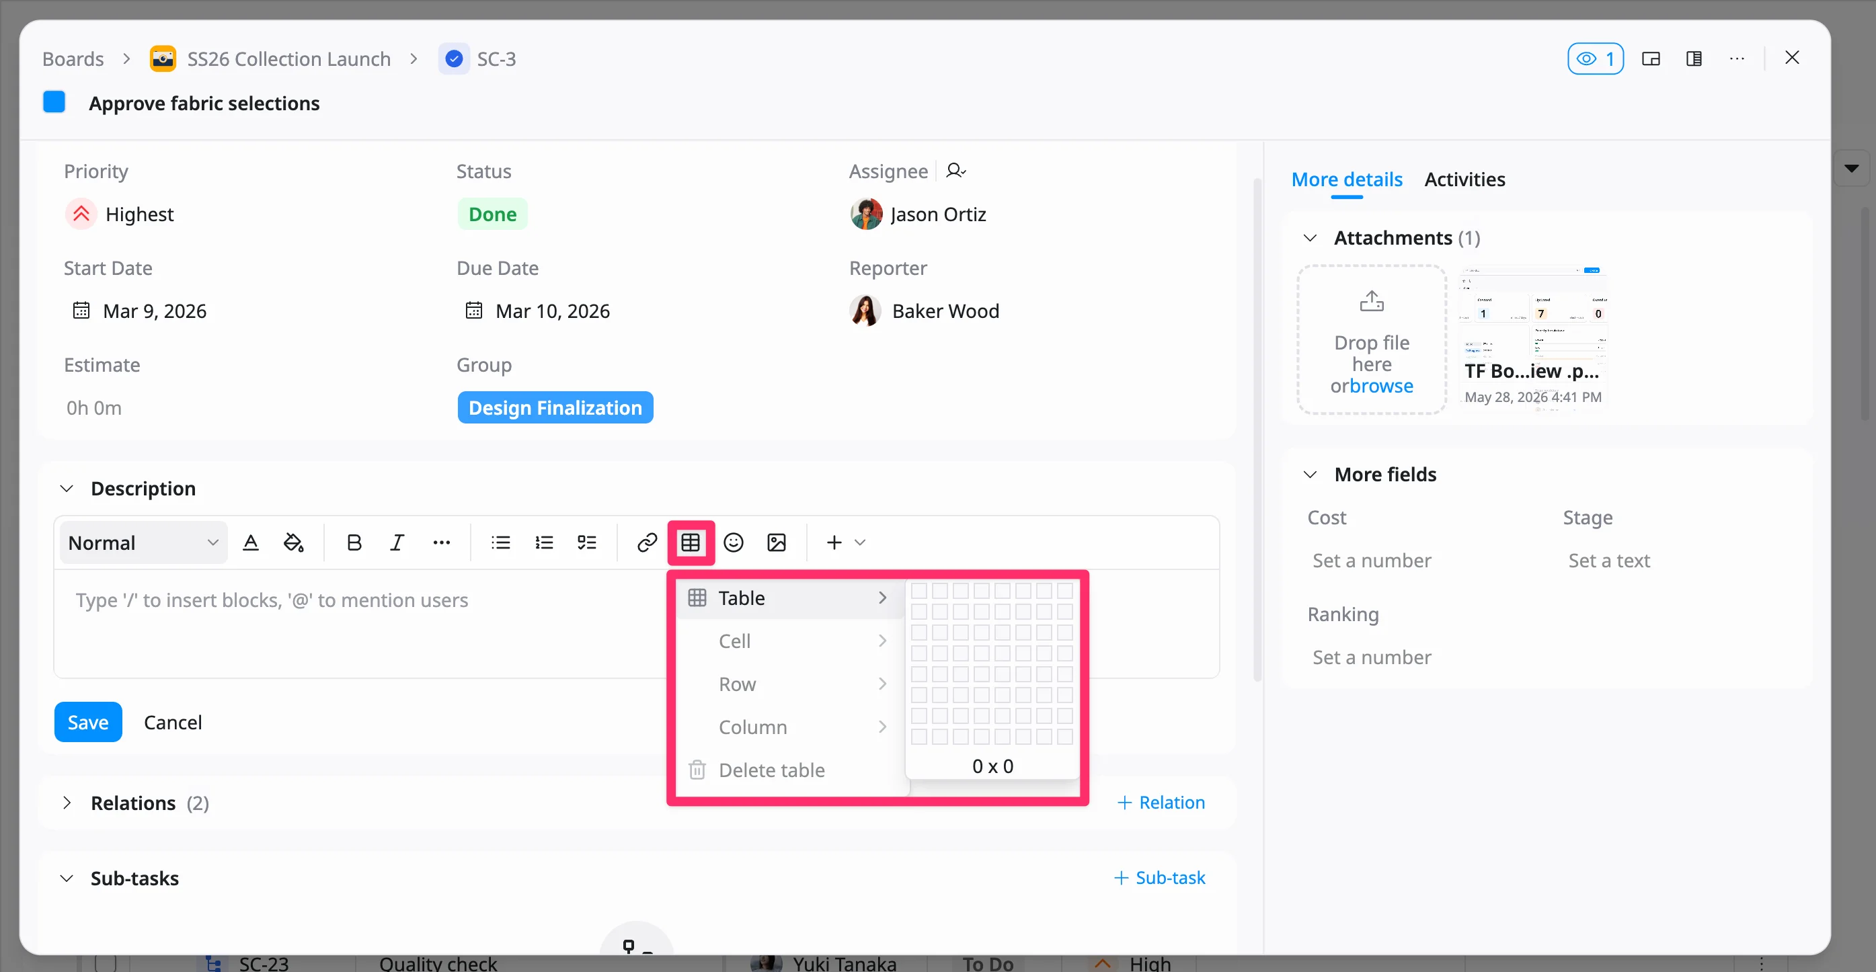The image size is (1876, 972).
Task: Close the task dialog
Action: point(1792,58)
